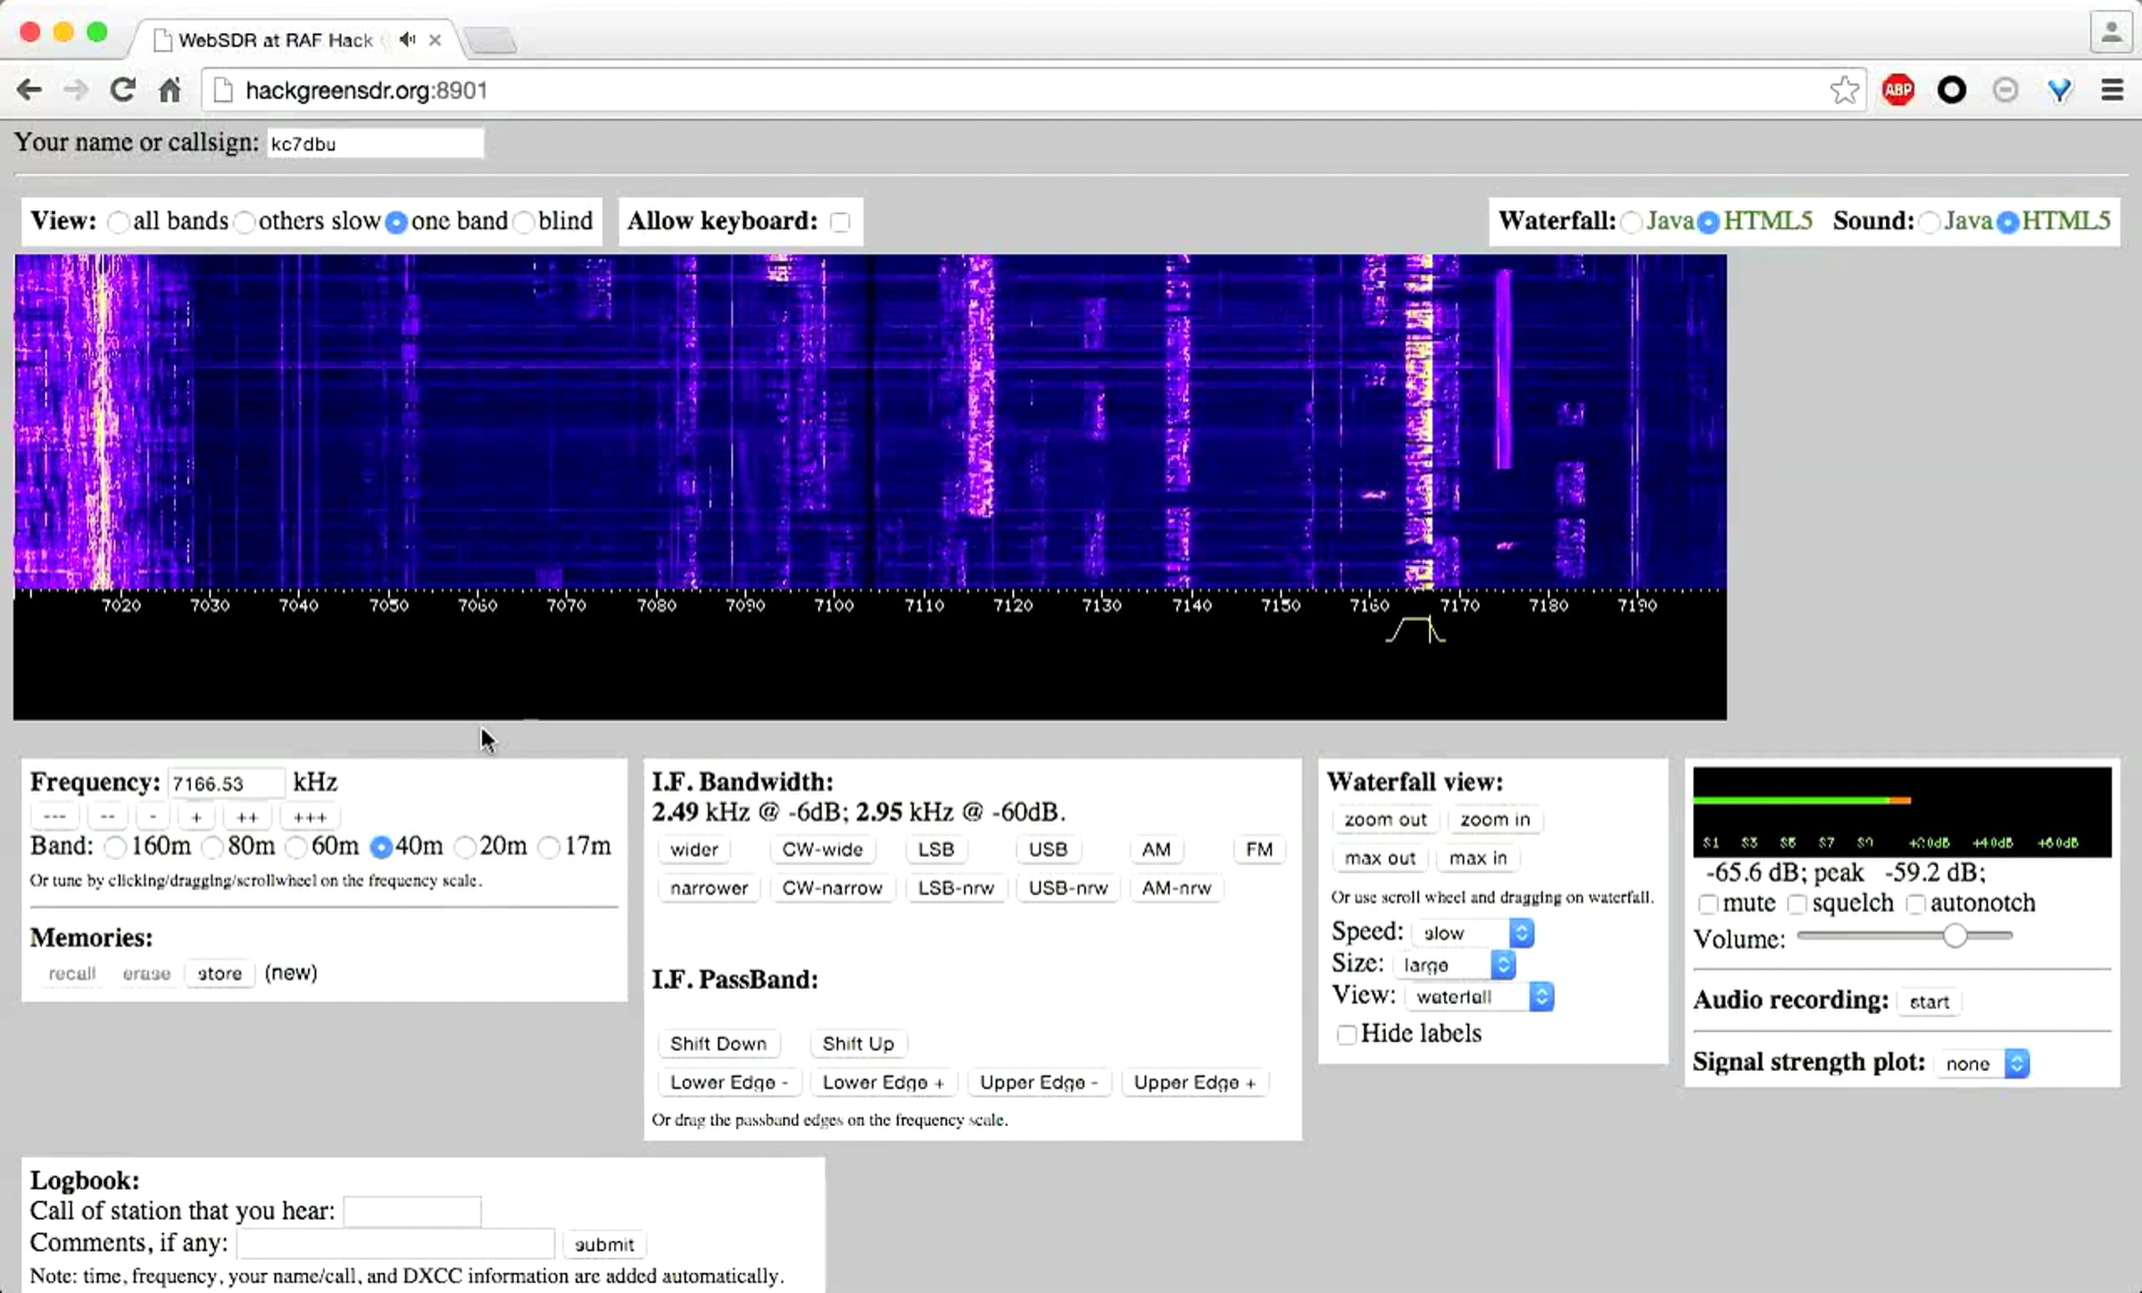
Task: Click the tab audio speaker icon
Action: (x=408, y=39)
